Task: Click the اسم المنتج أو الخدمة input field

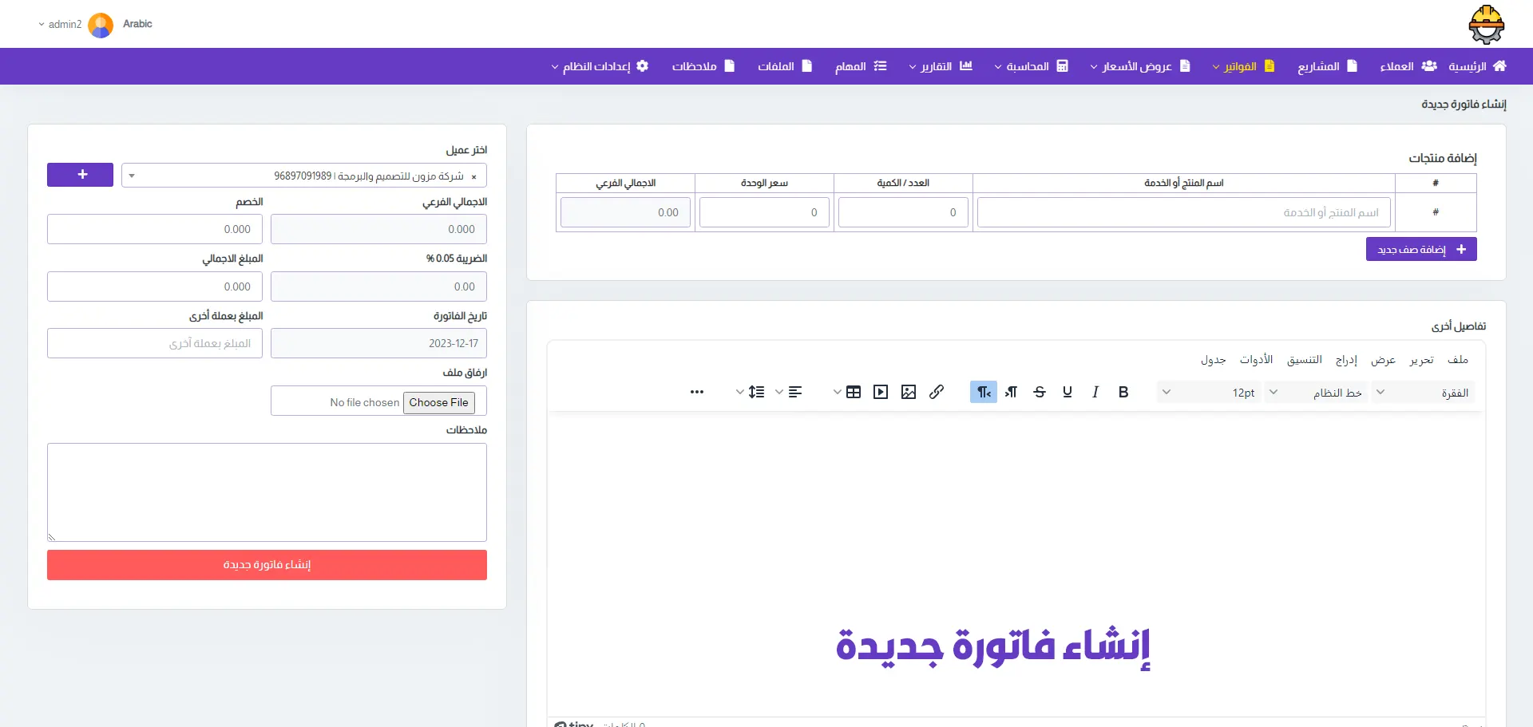Action: (x=1183, y=213)
